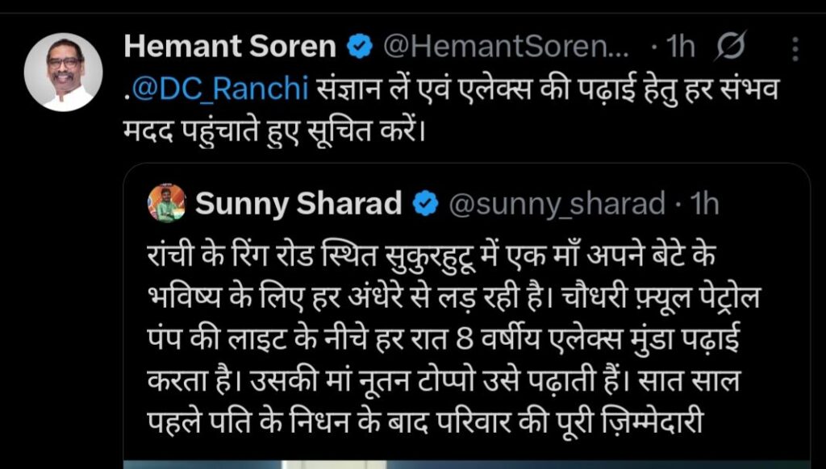The height and width of the screenshot is (469, 826).
Task: Click the Sunny Sharad display name
Action: pos(298,205)
